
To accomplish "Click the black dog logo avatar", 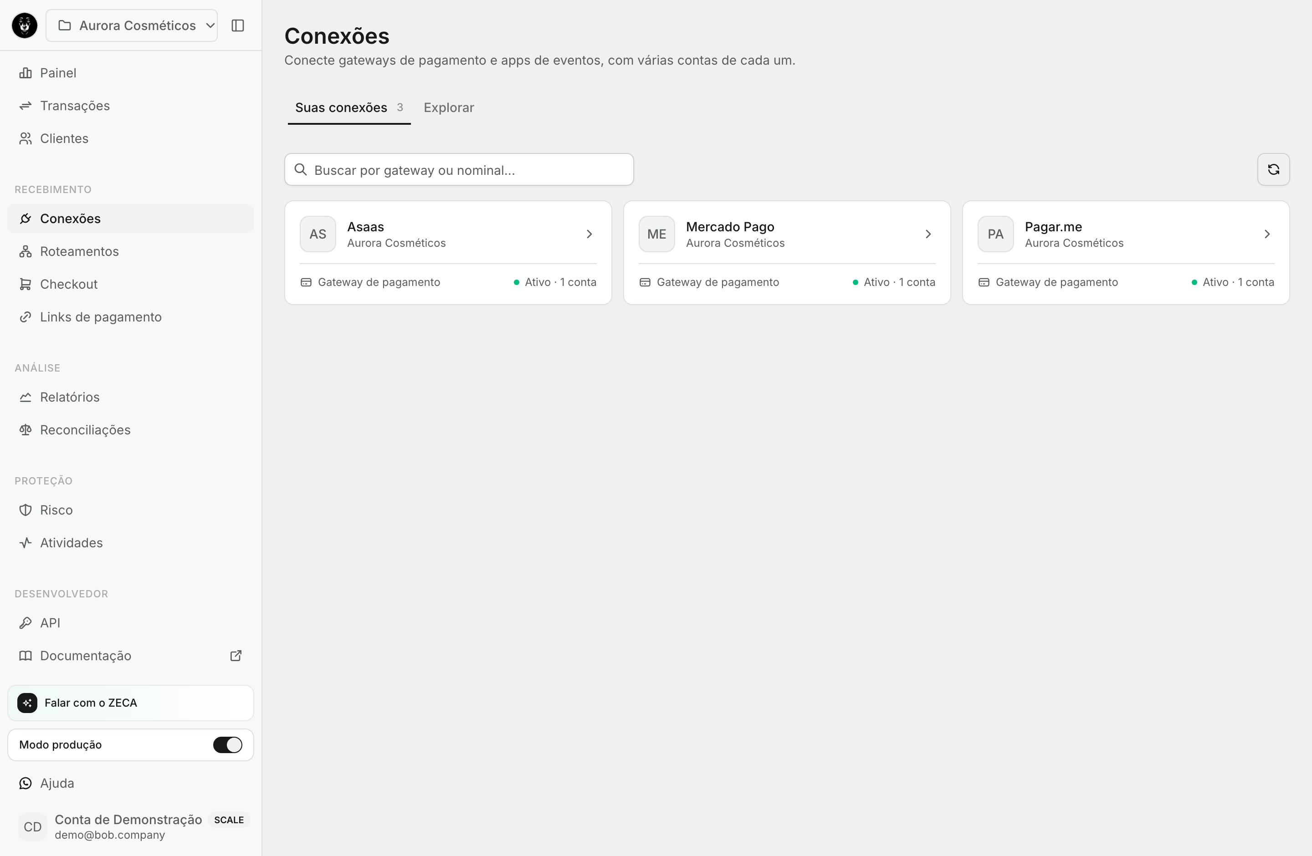I will tap(25, 25).
